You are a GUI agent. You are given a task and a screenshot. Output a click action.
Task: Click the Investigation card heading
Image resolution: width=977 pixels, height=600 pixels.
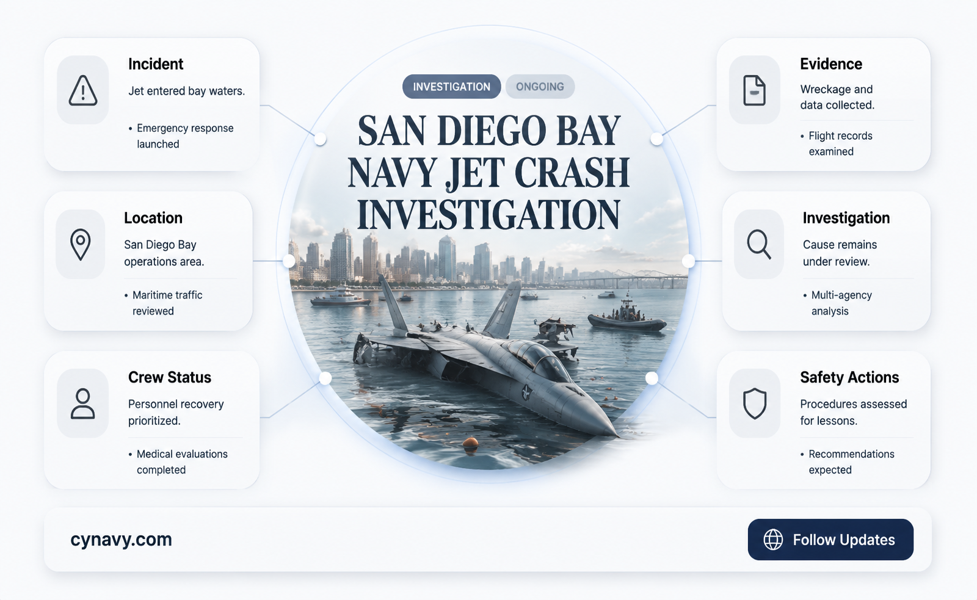point(846,218)
